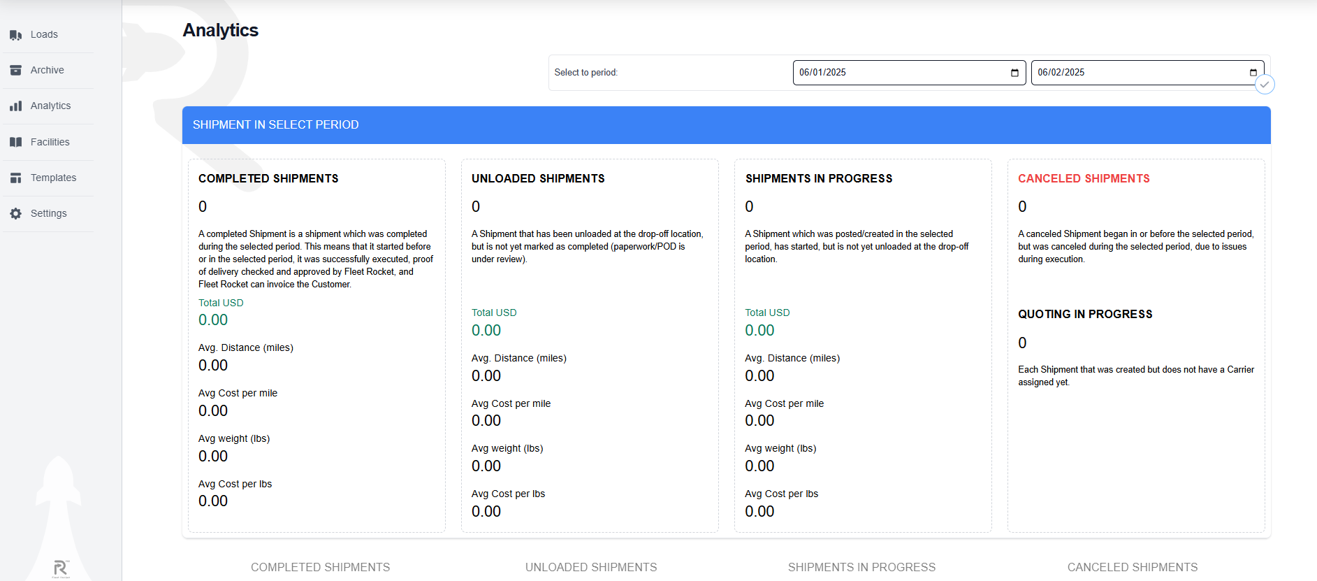Confirm the period with the checkmark icon
1317x581 pixels.
click(1264, 85)
